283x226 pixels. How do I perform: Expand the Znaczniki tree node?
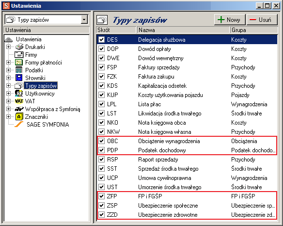click(8, 117)
